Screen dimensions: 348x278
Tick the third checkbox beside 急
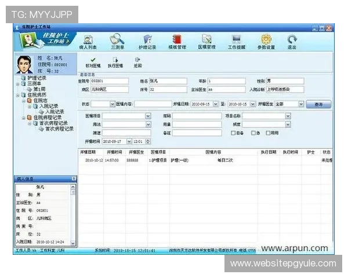click(268, 133)
